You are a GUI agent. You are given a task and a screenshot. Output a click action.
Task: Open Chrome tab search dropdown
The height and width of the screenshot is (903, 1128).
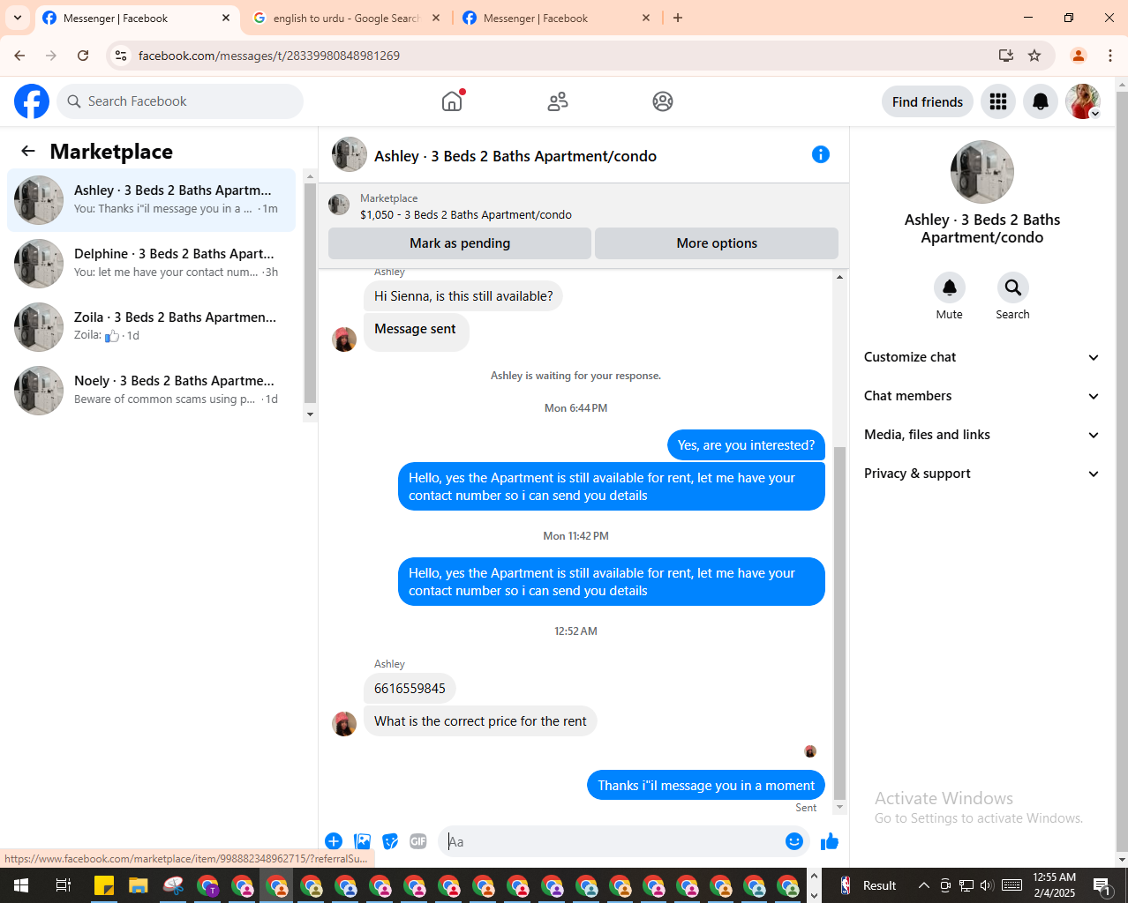[x=18, y=18]
